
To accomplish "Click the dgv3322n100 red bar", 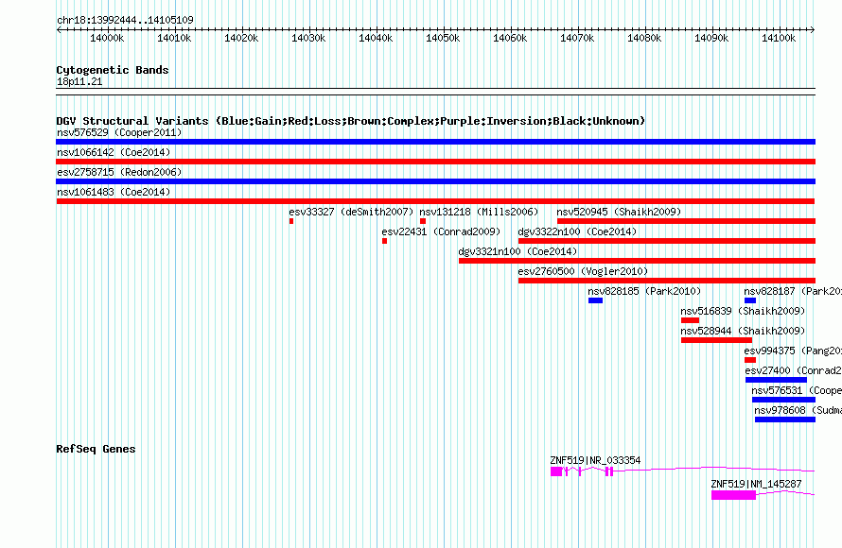I will click(667, 241).
